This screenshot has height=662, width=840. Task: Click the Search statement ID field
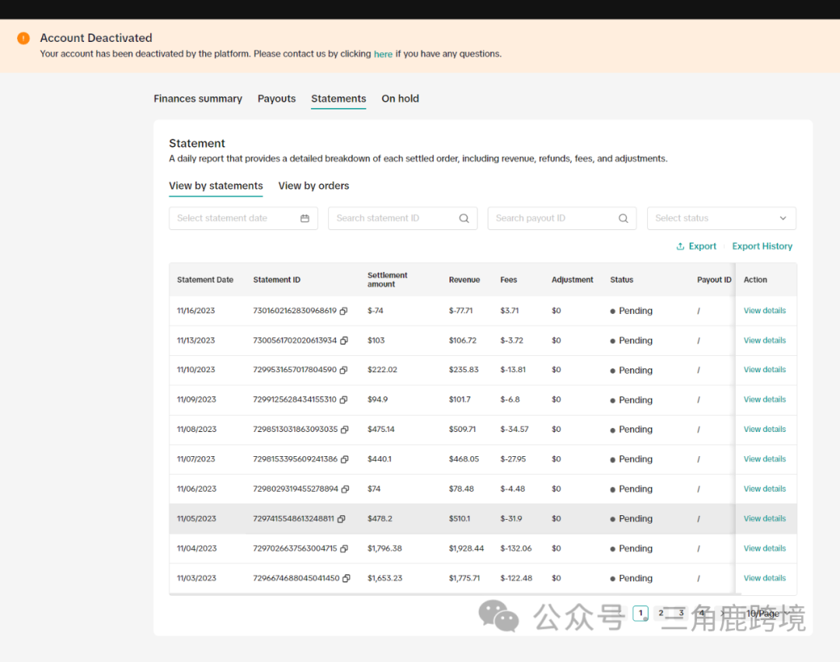402,218
